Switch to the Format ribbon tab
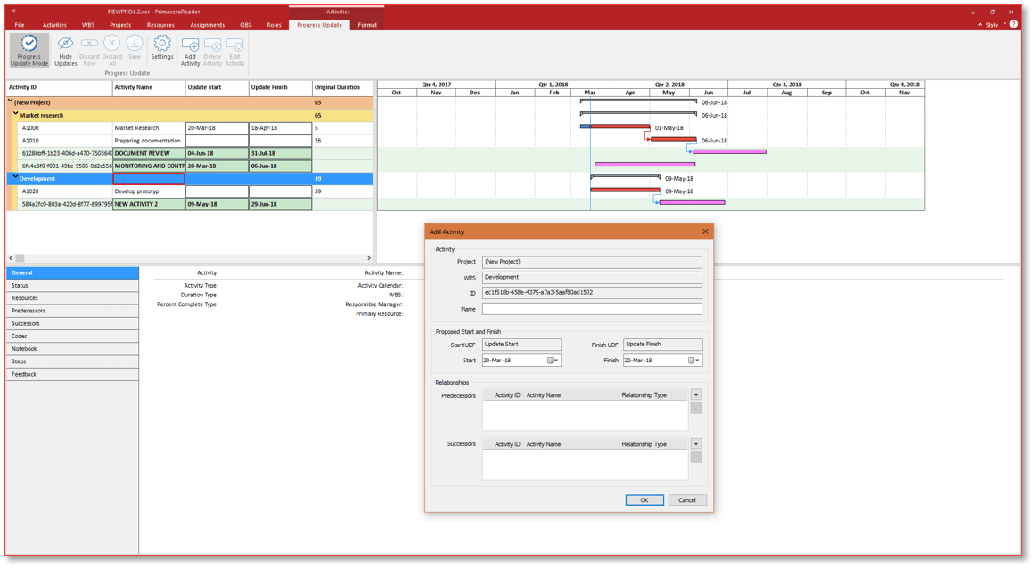The height and width of the screenshot is (568, 1034). tap(367, 25)
